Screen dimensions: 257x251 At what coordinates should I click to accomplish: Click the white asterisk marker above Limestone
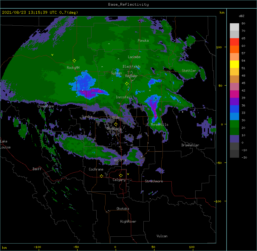[46, 103]
